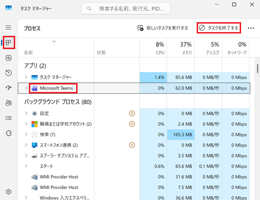Expand the Windows 入力エクスペリ... process group

(x=26, y=198)
